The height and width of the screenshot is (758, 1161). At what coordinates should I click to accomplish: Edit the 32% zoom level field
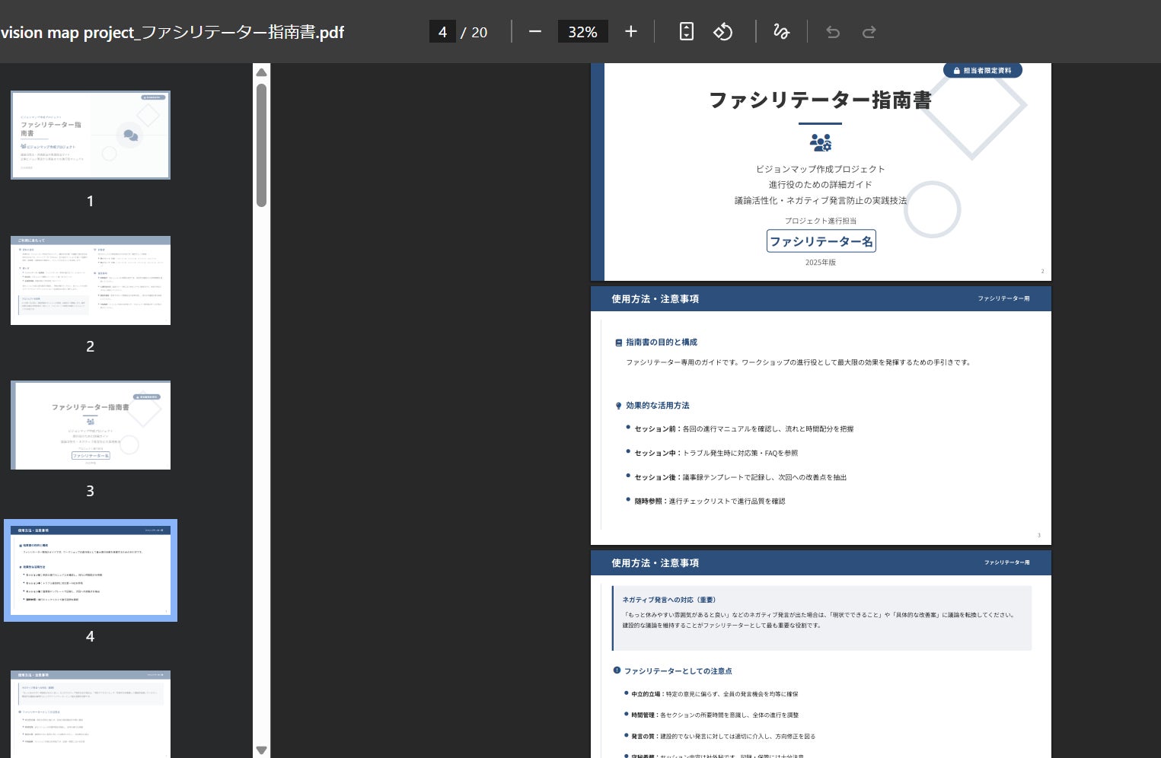click(x=582, y=32)
